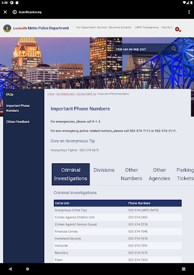Open Important Phone Numbers sidebar link
The image size is (194, 275).
click(18, 108)
